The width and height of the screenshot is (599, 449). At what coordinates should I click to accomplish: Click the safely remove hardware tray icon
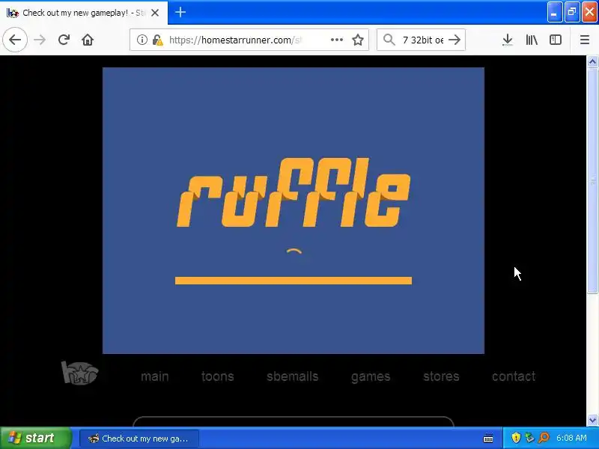tap(529, 438)
